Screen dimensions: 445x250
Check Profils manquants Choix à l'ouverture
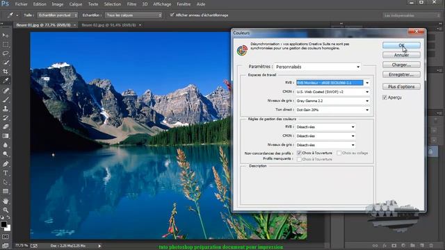[x=299, y=159]
